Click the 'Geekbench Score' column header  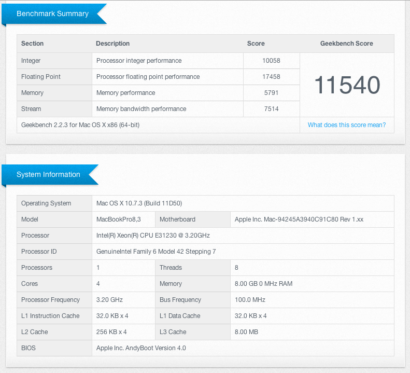click(346, 44)
